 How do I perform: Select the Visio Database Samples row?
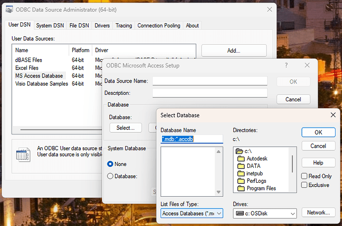click(58, 83)
